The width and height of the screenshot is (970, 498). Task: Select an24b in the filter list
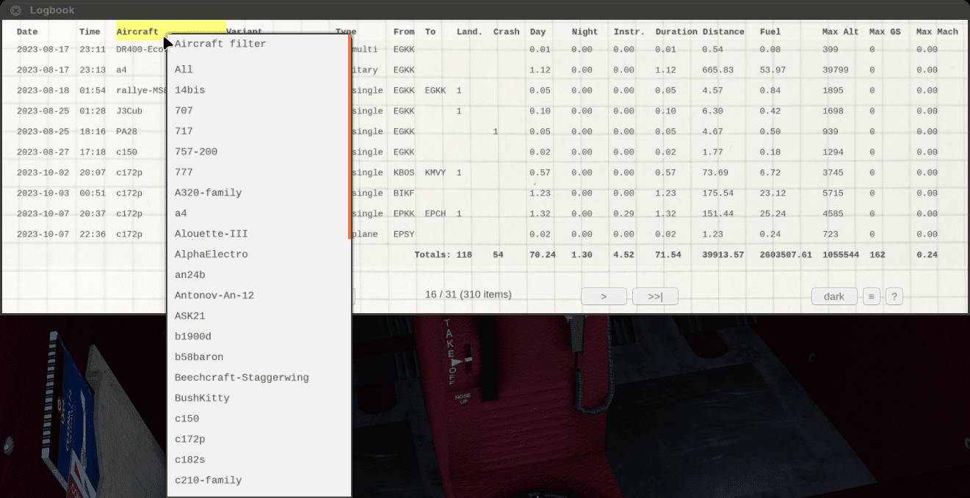coord(258,274)
